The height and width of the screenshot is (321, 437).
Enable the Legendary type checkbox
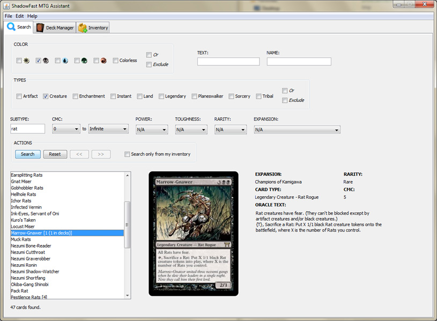point(161,96)
